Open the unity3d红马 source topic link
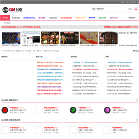 (x=51, y=73)
